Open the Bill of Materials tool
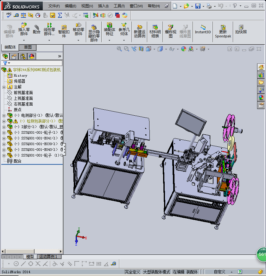This screenshot has width=266, height=276. pyautogui.click(x=155, y=31)
